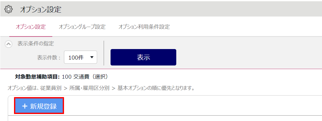The image size is (322, 121).
Task: Click the 対象勤怠補助項目 bold label
Action: coord(37,77)
